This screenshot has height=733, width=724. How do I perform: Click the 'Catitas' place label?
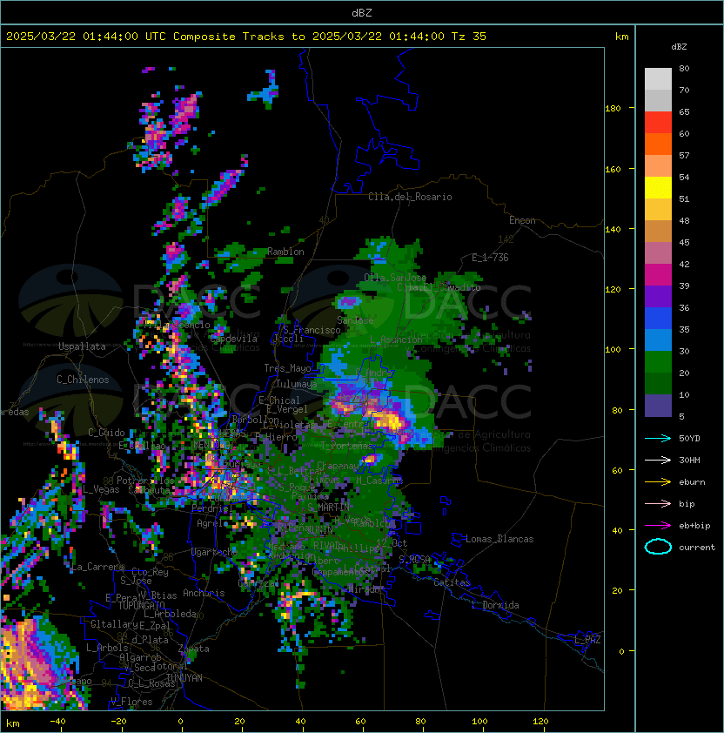click(x=452, y=582)
